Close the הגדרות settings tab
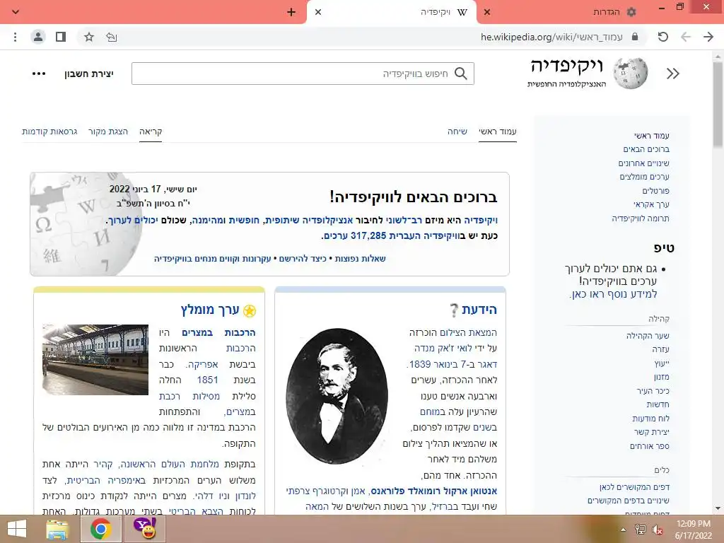The width and height of the screenshot is (724, 543). [487, 12]
